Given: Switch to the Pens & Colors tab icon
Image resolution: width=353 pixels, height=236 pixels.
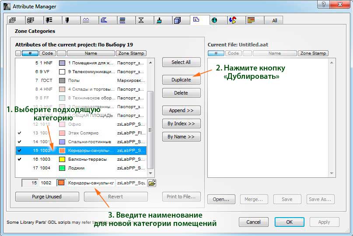Looking at the screenshot, I should (67, 20).
